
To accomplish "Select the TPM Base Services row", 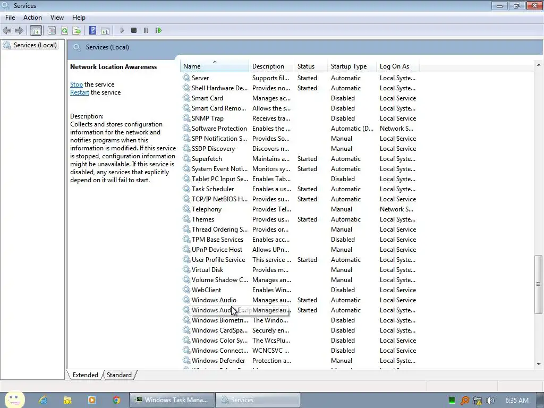I will click(300, 240).
